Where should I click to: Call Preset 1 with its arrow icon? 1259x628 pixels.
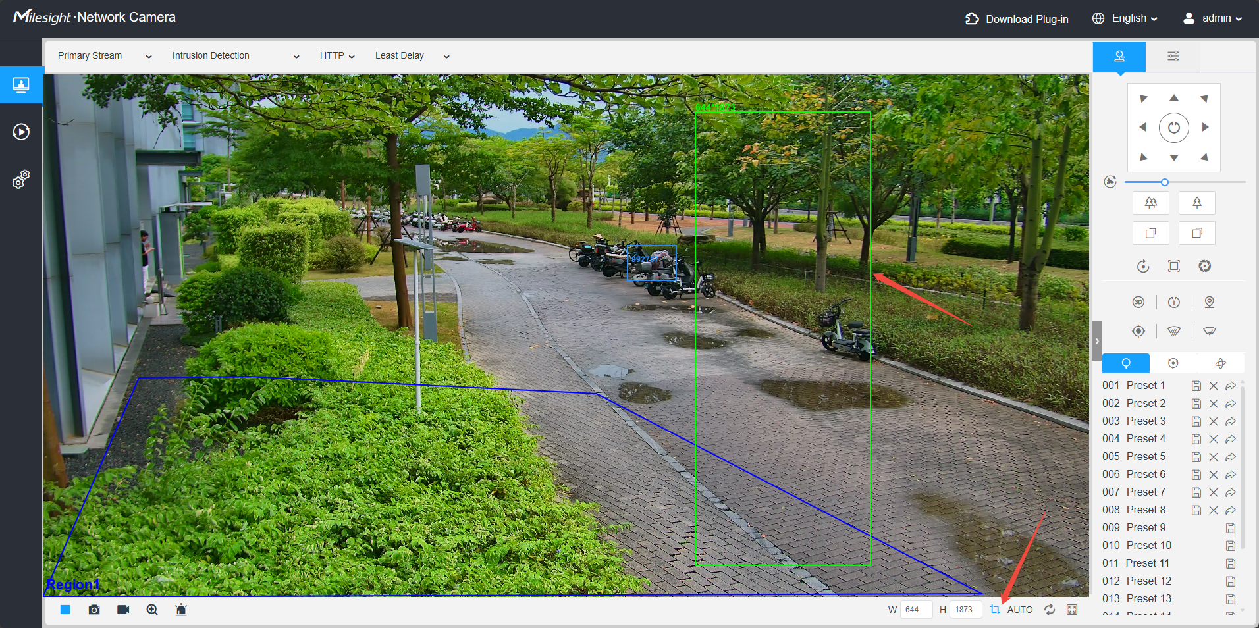[x=1231, y=386]
